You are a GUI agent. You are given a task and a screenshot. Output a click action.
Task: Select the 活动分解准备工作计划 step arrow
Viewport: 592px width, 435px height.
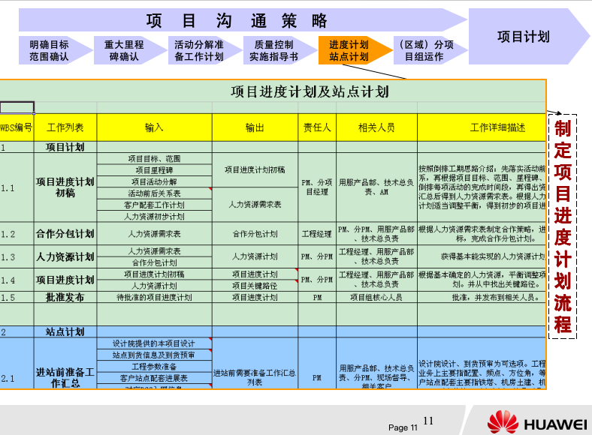pyautogui.click(x=204, y=50)
